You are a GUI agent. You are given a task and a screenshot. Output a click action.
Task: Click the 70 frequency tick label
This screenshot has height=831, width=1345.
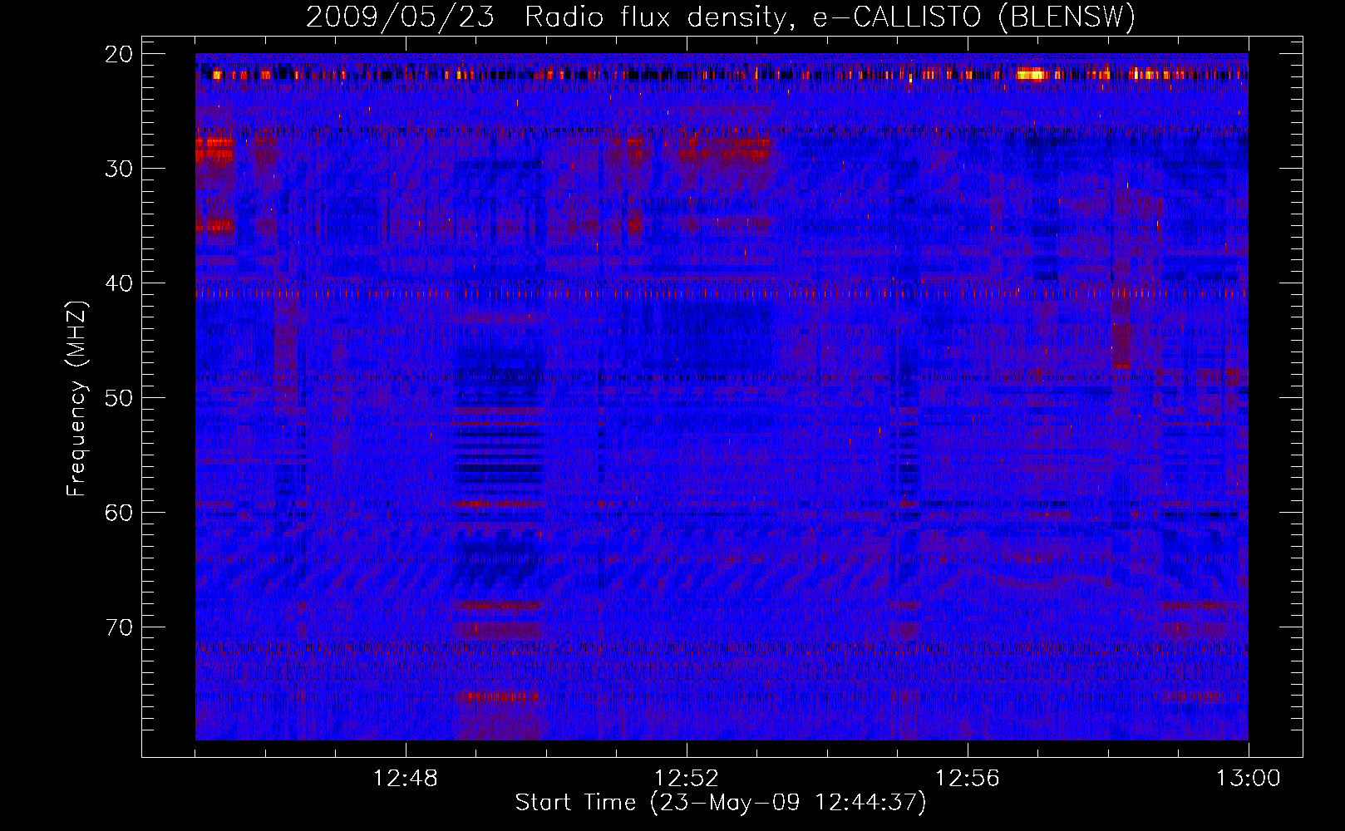click(x=119, y=627)
